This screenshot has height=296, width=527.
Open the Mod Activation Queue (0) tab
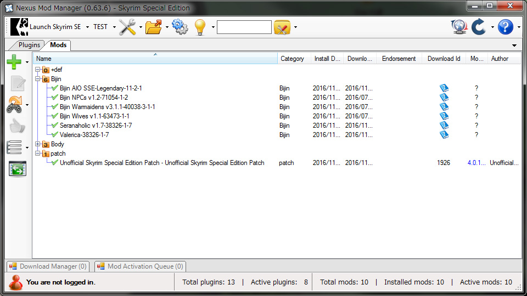point(140,266)
